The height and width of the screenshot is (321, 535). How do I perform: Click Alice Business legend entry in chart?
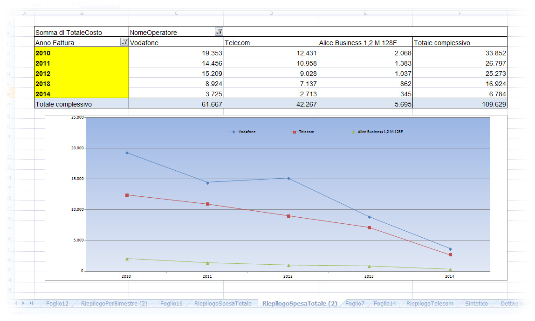376,132
